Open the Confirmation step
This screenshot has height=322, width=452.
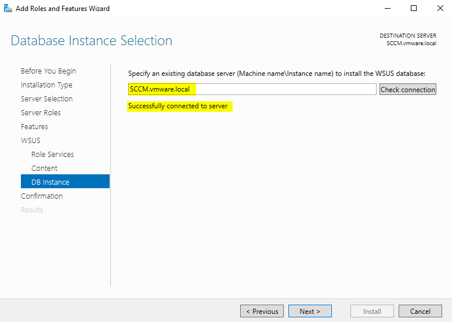pyautogui.click(x=42, y=196)
